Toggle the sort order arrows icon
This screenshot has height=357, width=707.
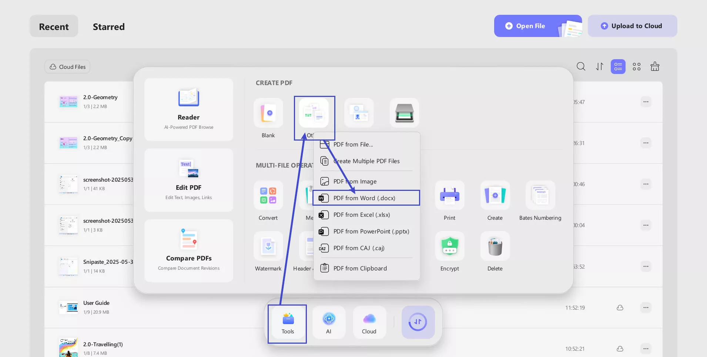(599, 67)
